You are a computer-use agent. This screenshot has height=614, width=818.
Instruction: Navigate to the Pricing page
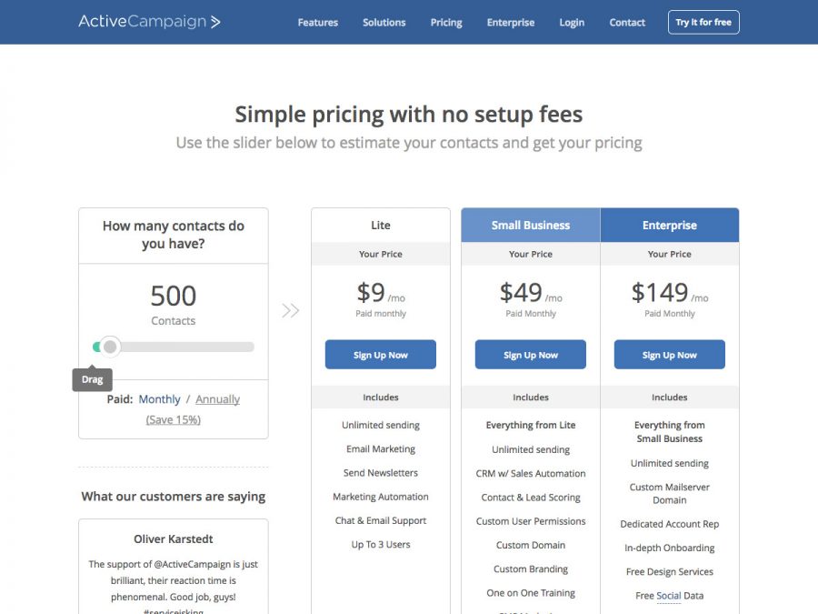(x=446, y=22)
